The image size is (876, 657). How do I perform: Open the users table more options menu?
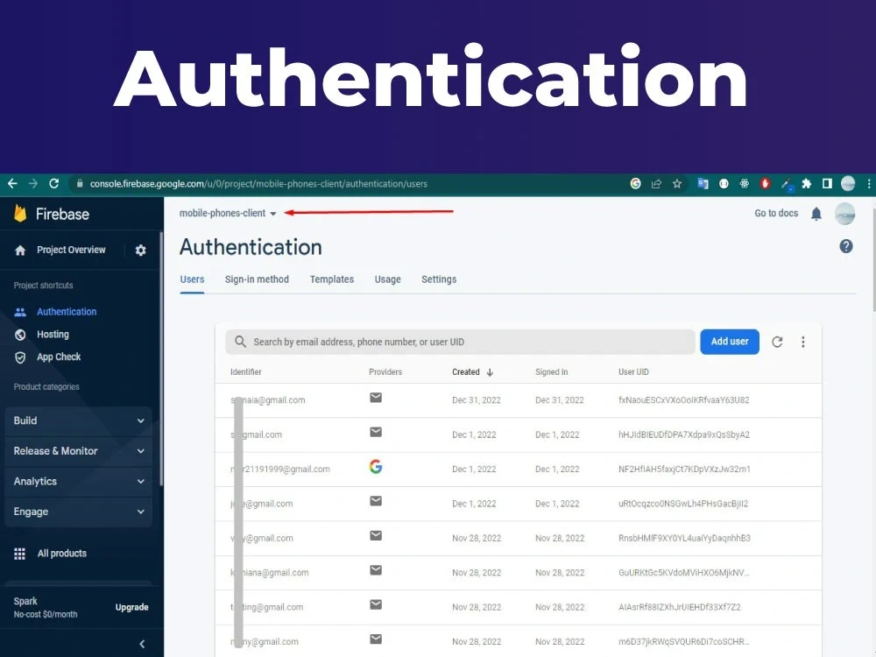tap(802, 342)
